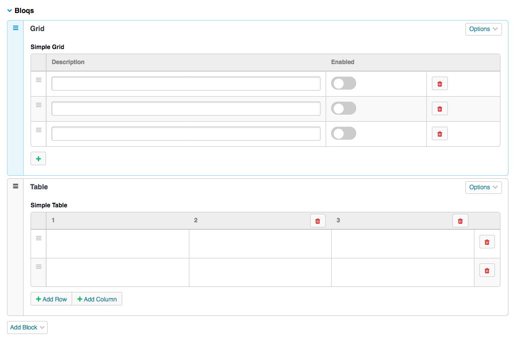
Task: Click Add Row button
Action: (51, 299)
